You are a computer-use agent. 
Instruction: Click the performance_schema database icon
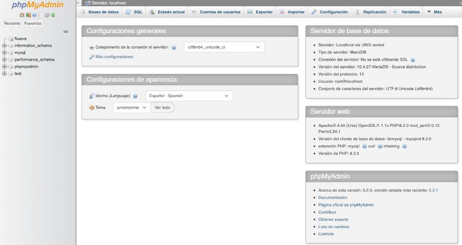tap(11, 60)
